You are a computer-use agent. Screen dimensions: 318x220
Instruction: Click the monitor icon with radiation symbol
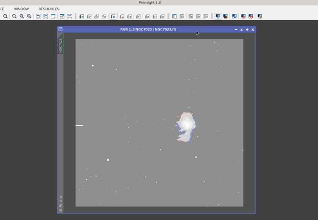(x=260, y=16)
